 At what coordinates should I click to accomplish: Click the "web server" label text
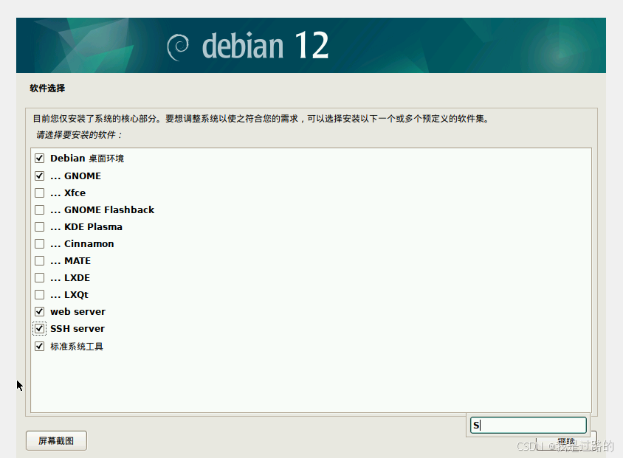(x=78, y=311)
